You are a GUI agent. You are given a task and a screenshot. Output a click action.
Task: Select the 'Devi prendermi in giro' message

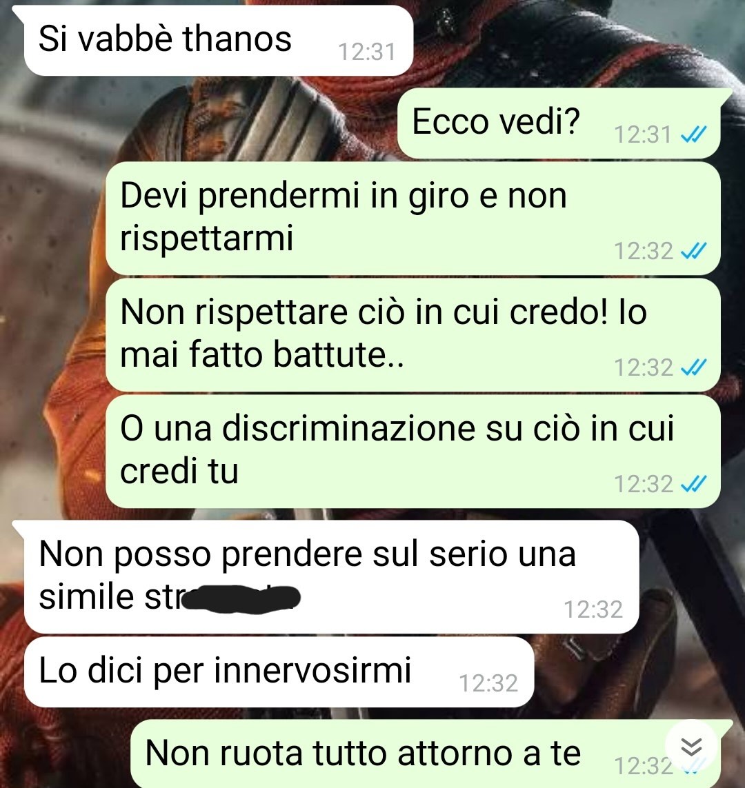point(413,218)
